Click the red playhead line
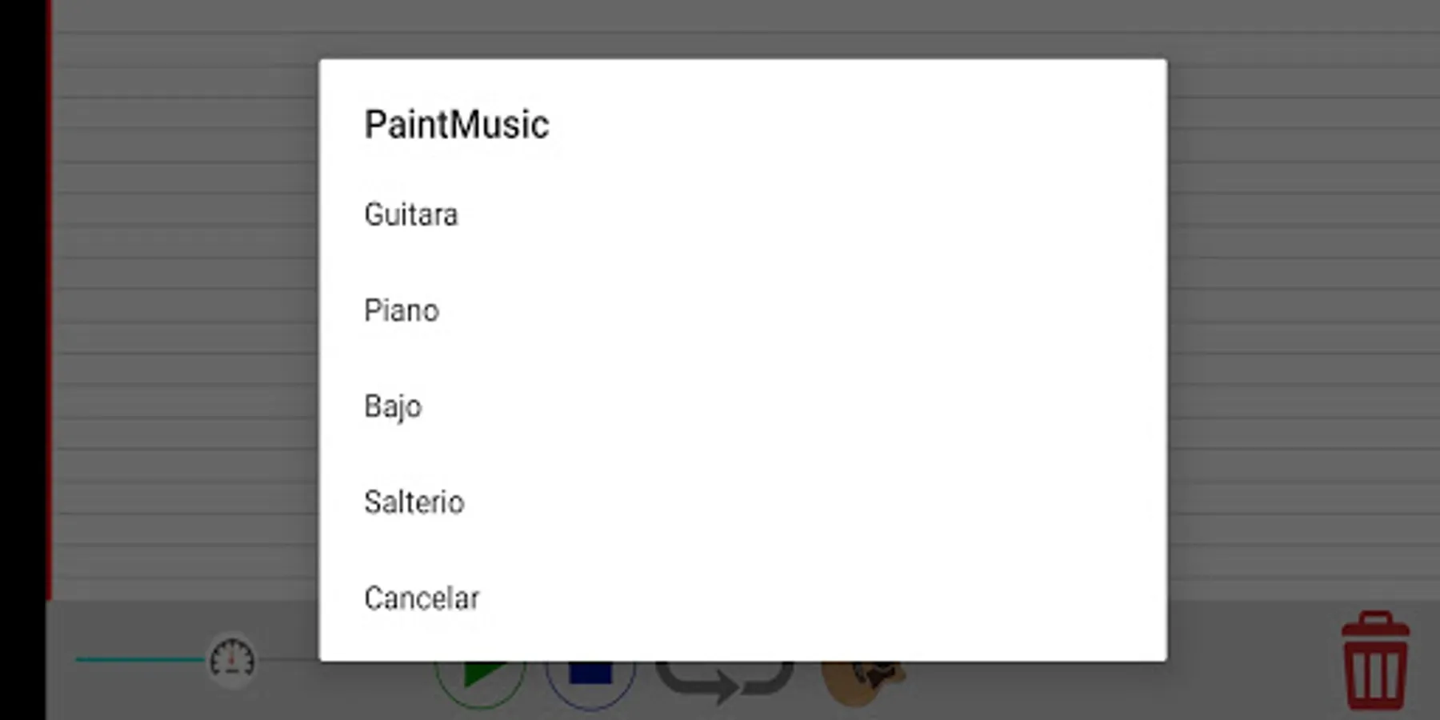 tap(49, 300)
